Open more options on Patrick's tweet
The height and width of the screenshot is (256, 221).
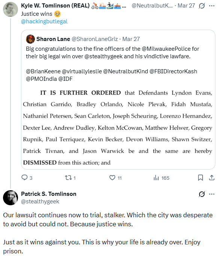(212, 194)
